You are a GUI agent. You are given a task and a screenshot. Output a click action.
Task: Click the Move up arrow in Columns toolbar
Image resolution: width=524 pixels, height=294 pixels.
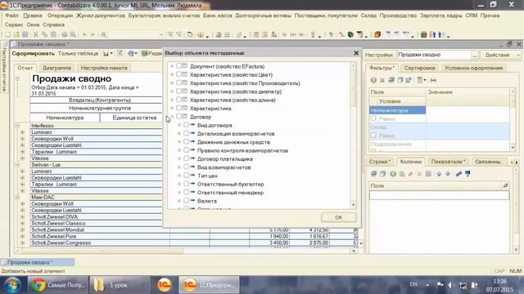pyautogui.click(x=439, y=174)
